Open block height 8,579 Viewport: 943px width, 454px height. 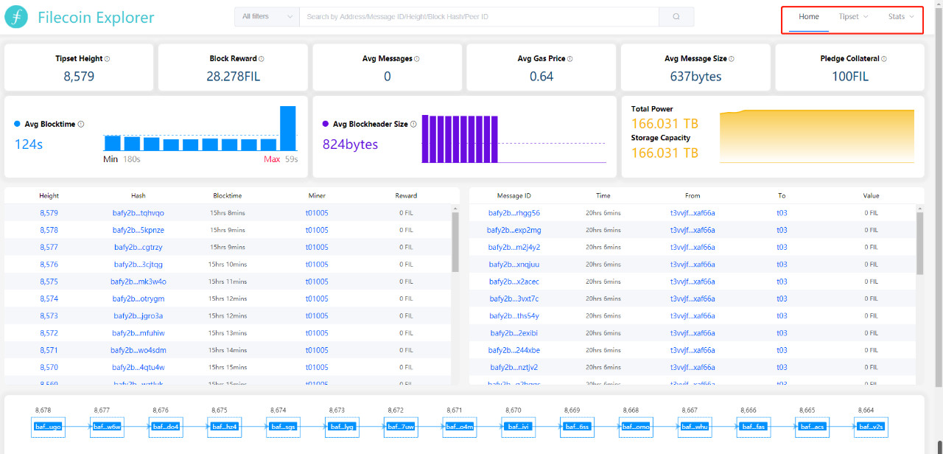pos(49,213)
